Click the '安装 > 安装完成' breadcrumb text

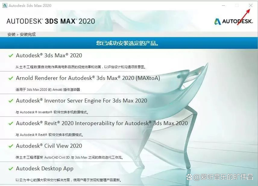pos(22,34)
